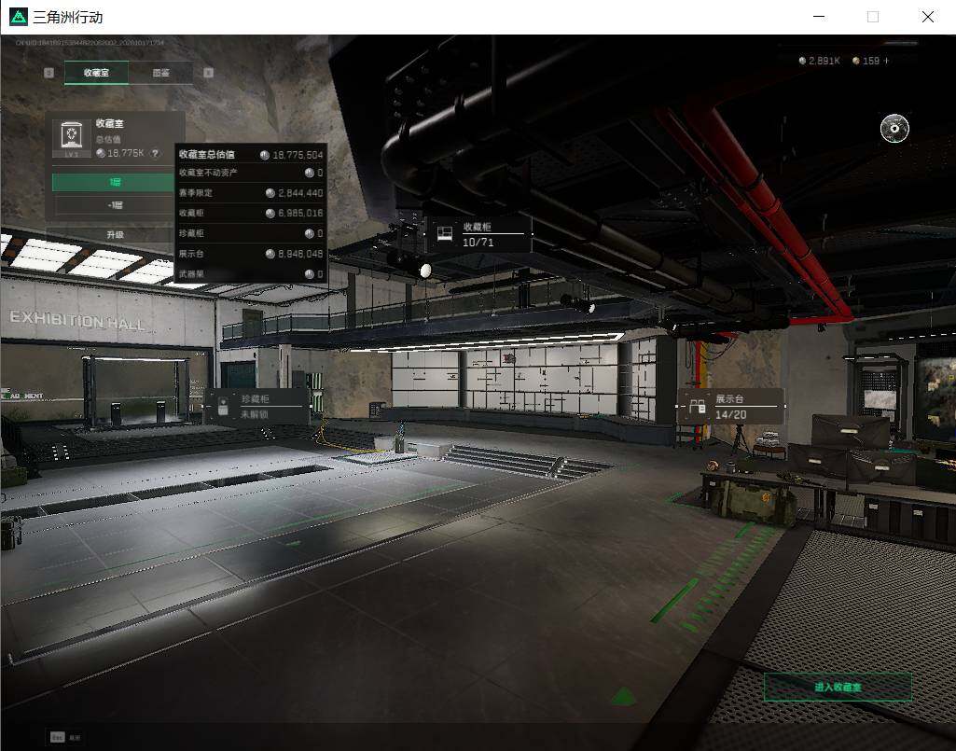
Task: Click the key icon right of the 图鉴 tab
Action: 208,73
